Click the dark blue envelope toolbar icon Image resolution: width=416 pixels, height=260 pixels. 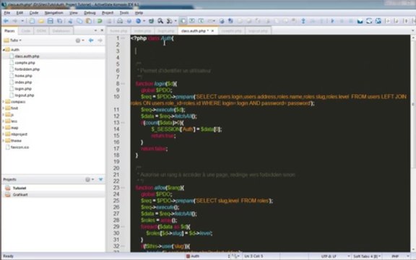(360, 21)
